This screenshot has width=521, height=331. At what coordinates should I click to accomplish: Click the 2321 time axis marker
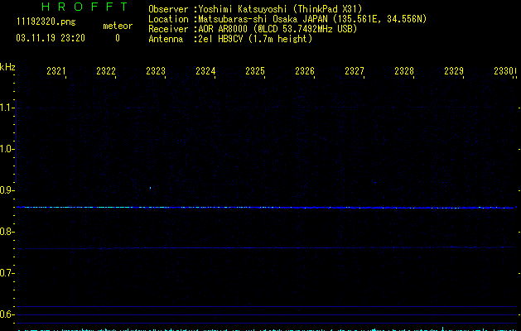click(x=55, y=70)
